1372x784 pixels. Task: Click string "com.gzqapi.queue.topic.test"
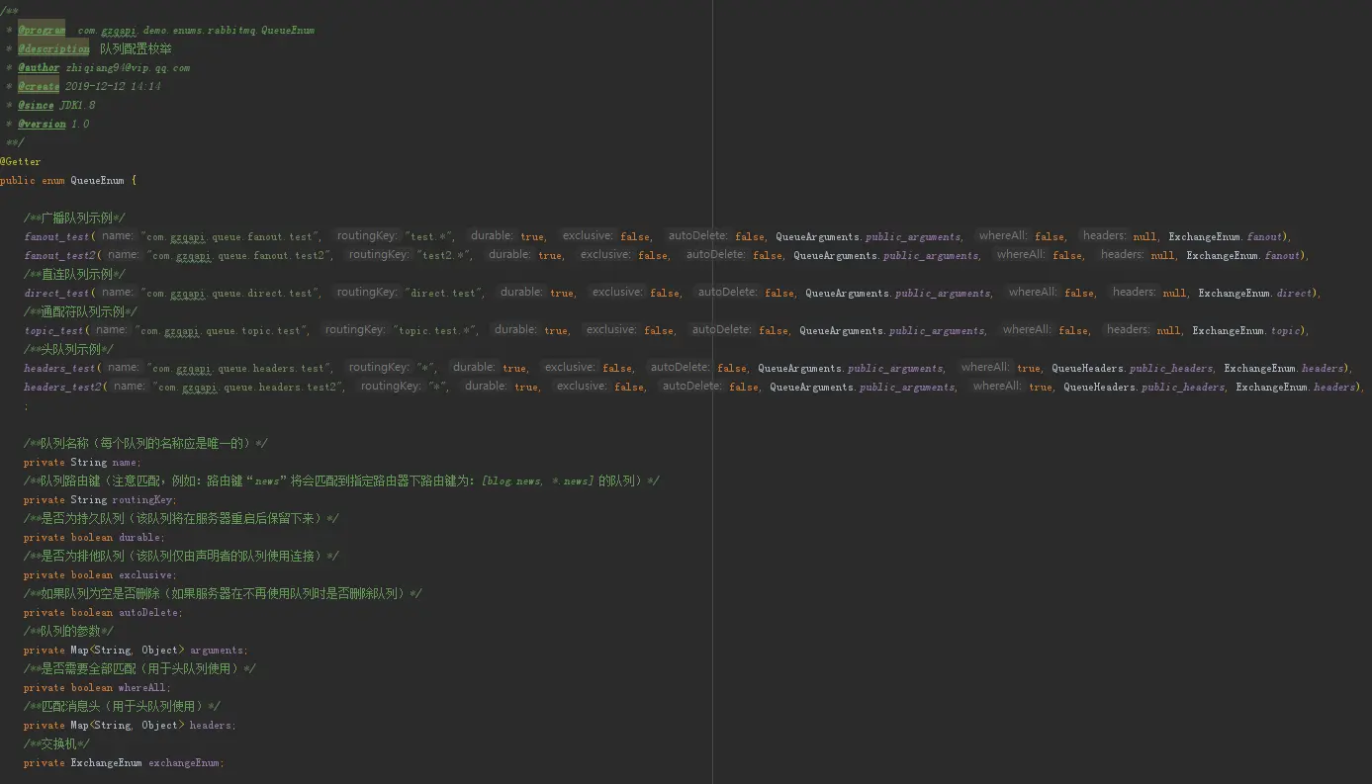tap(221, 330)
